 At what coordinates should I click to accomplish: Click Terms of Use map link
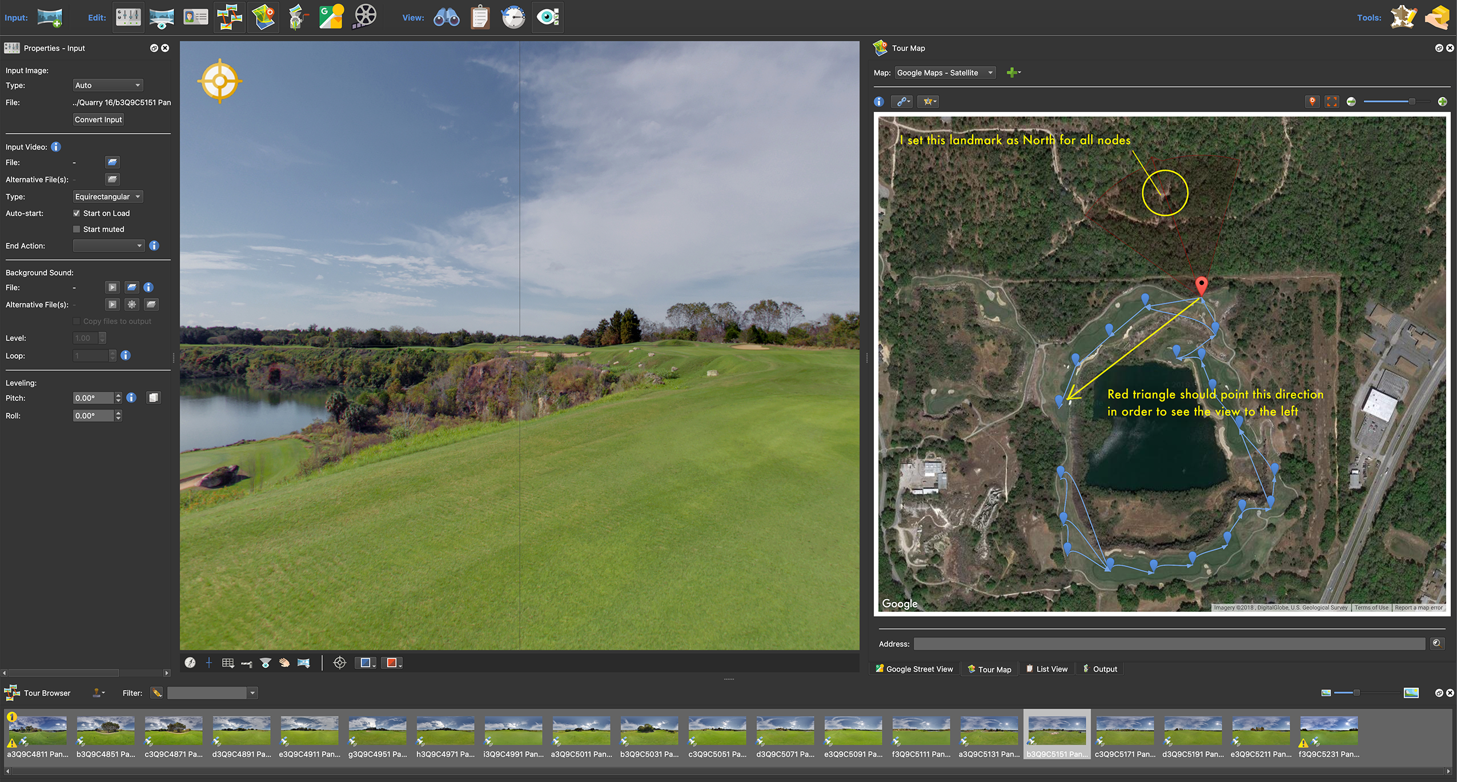[x=1371, y=607]
